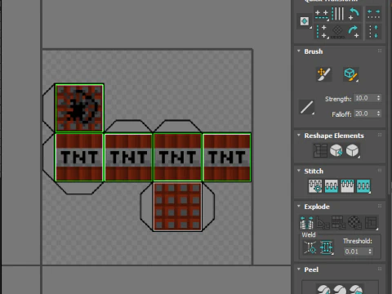Adjust the Falloff spinner arrows

[378, 114]
